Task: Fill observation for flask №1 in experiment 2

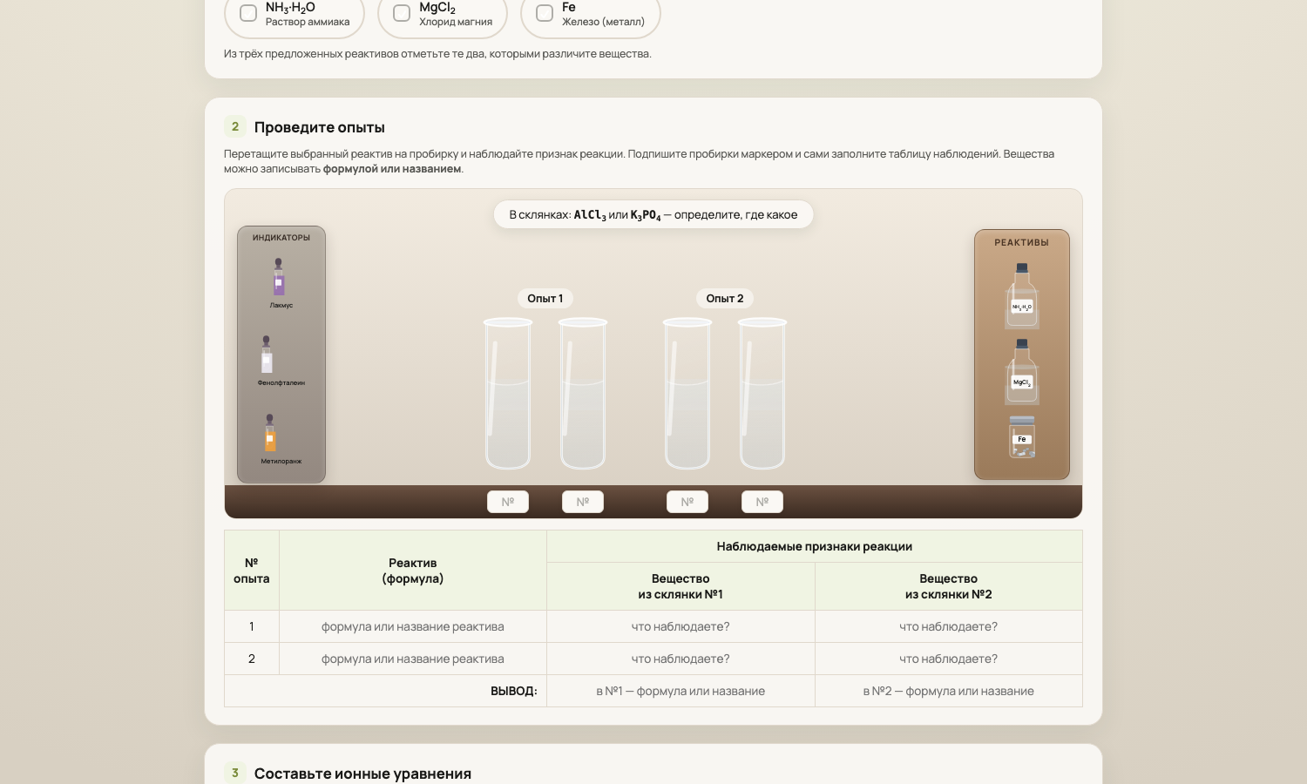Action: tap(681, 659)
